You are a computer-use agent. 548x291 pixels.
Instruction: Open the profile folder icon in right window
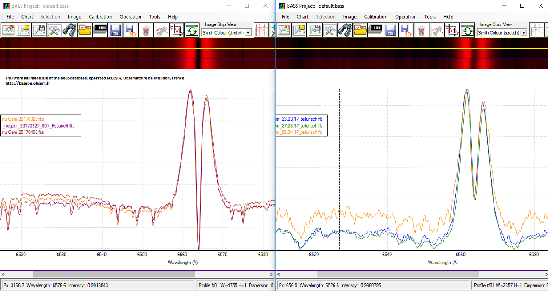click(360, 30)
